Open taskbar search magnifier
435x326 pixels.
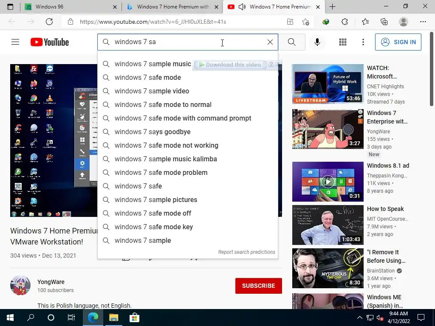click(x=31, y=318)
